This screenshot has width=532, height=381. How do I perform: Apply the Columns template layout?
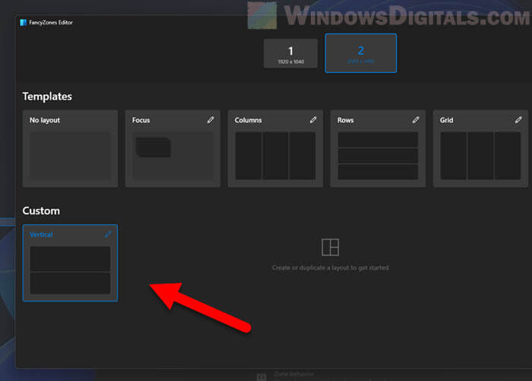click(x=275, y=148)
